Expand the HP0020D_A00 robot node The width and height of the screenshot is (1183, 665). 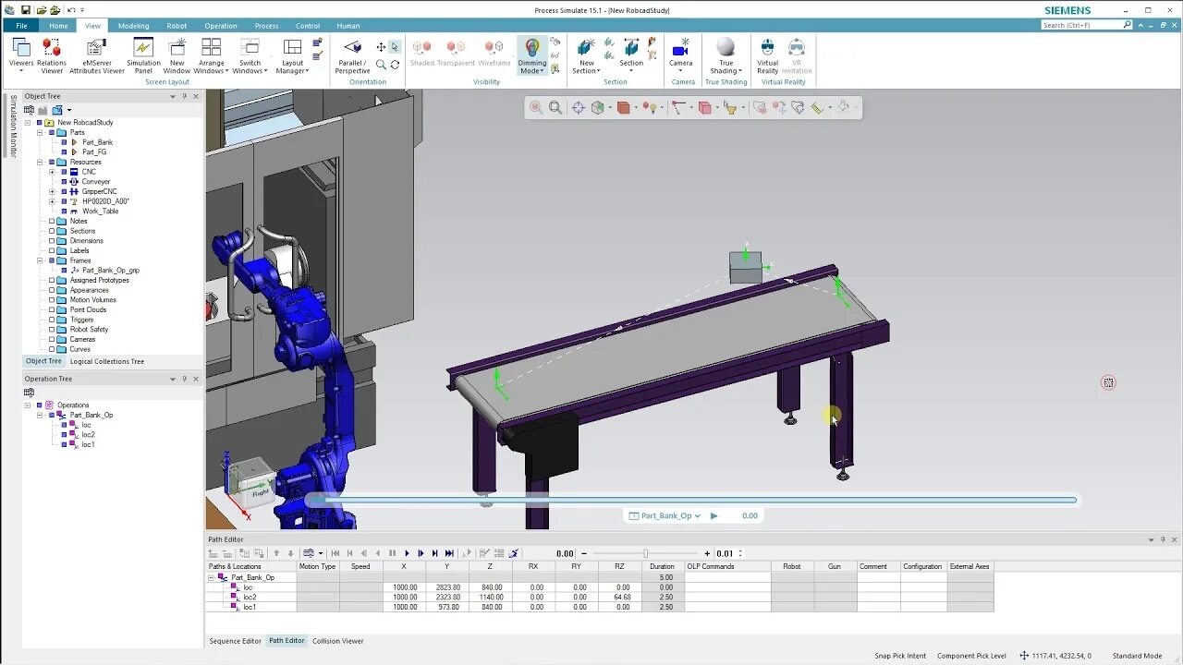pyautogui.click(x=52, y=201)
